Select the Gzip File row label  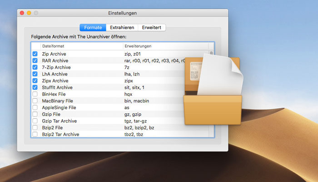pyautogui.click(x=51, y=114)
